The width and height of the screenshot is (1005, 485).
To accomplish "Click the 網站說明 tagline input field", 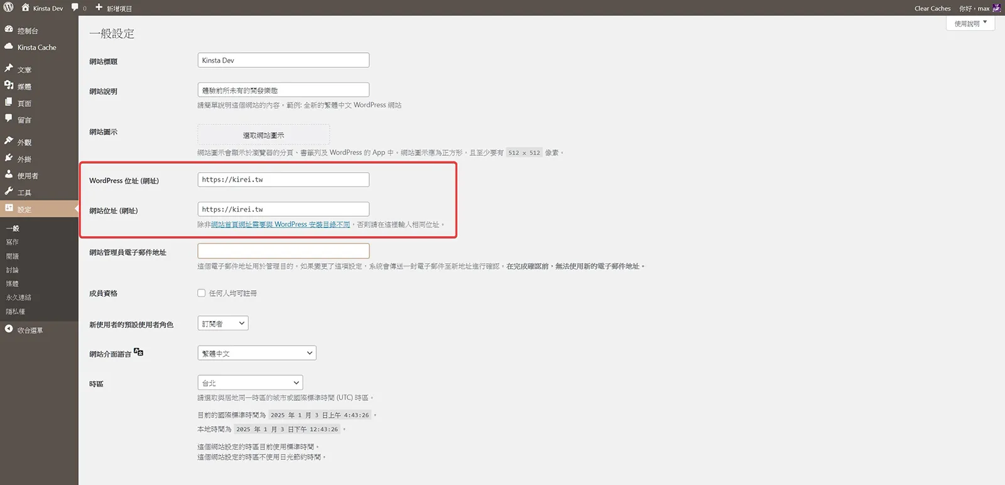I will point(283,90).
